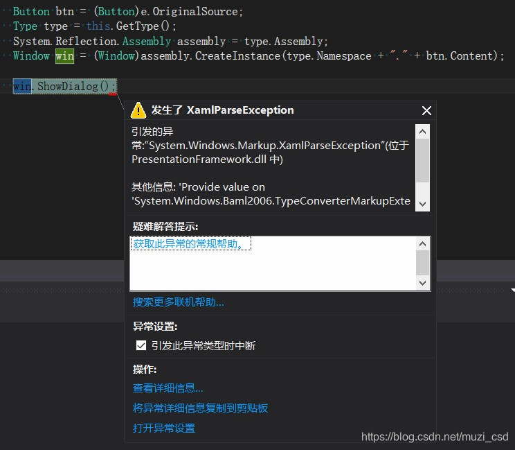Screen dimensions: 515x450
Task: Click 发生了 XamlParseException title text
Action: pos(222,110)
